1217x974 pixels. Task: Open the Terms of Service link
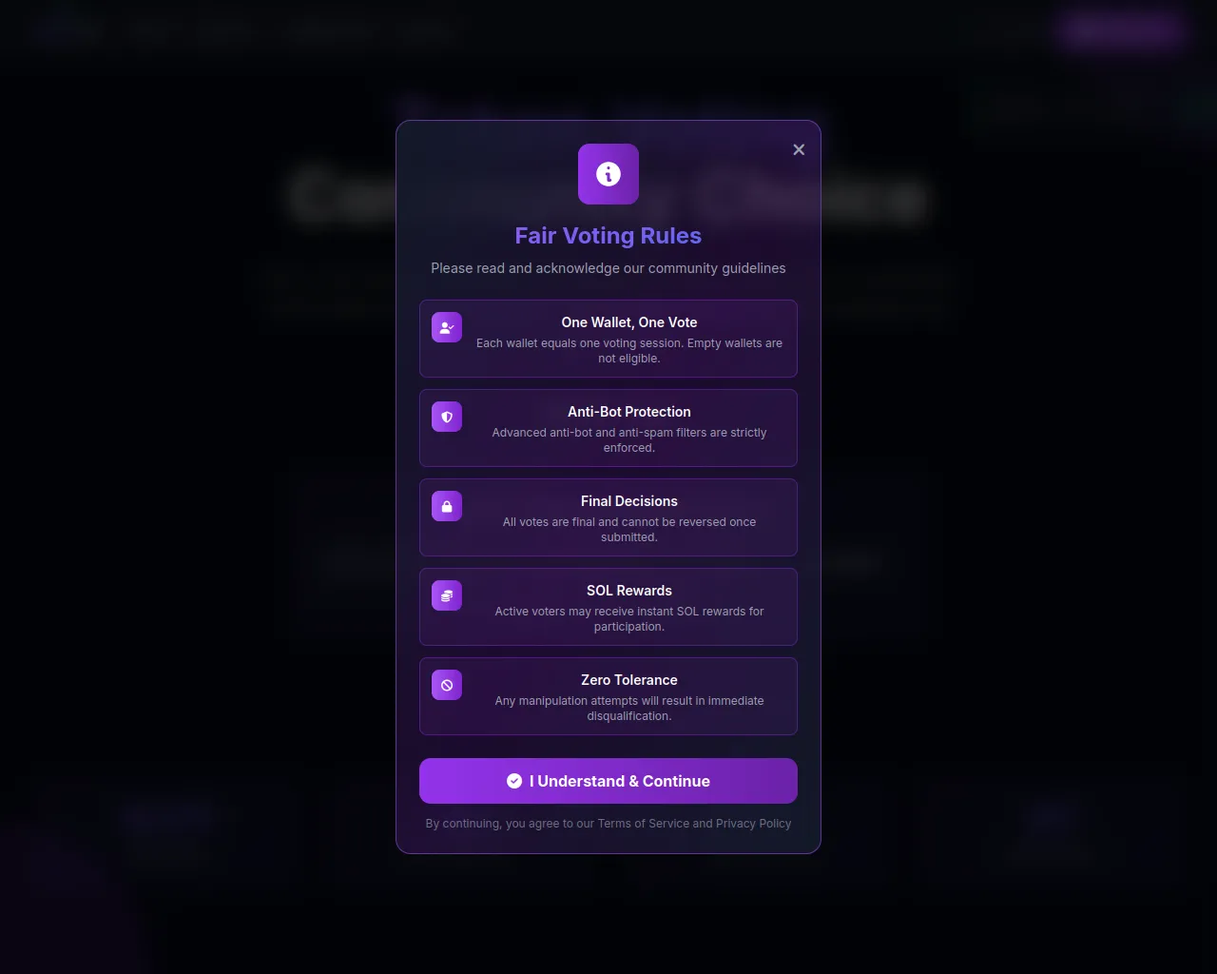pos(643,824)
